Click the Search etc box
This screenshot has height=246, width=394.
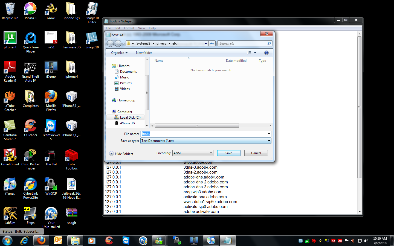click(x=244, y=43)
